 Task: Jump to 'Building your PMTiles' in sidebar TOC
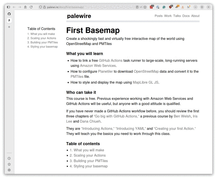(x=43, y=42)
